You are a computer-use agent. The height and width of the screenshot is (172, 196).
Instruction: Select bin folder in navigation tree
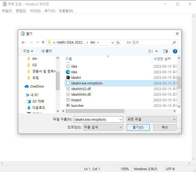tap(35, 58)
